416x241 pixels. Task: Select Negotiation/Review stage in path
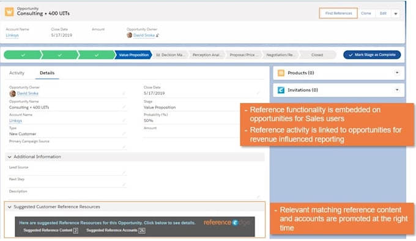(x=280, y=55)
